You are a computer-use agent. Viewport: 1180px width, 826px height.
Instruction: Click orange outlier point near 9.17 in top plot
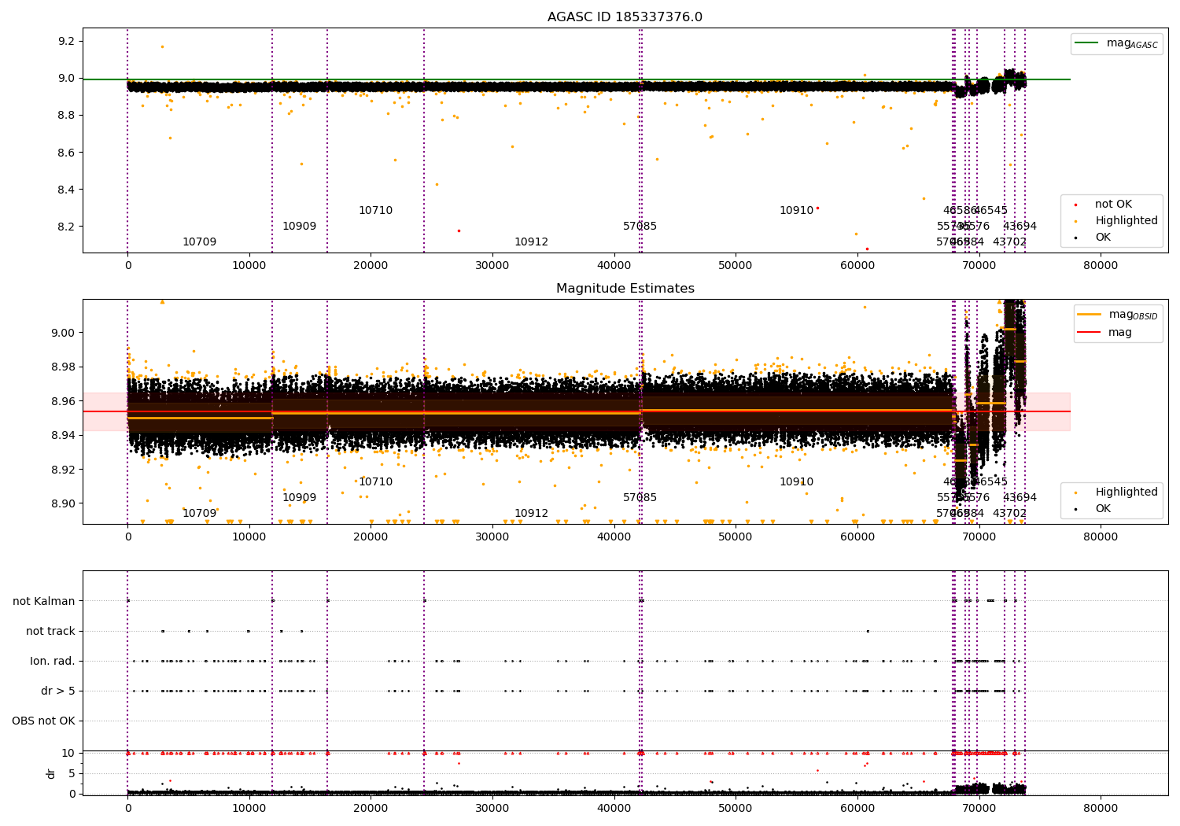(162, 46)
